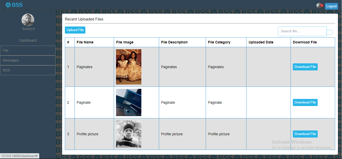Click the 'Profile picture' category cell
This screenshot has width=342, height=159.
(x=226, y=134)
